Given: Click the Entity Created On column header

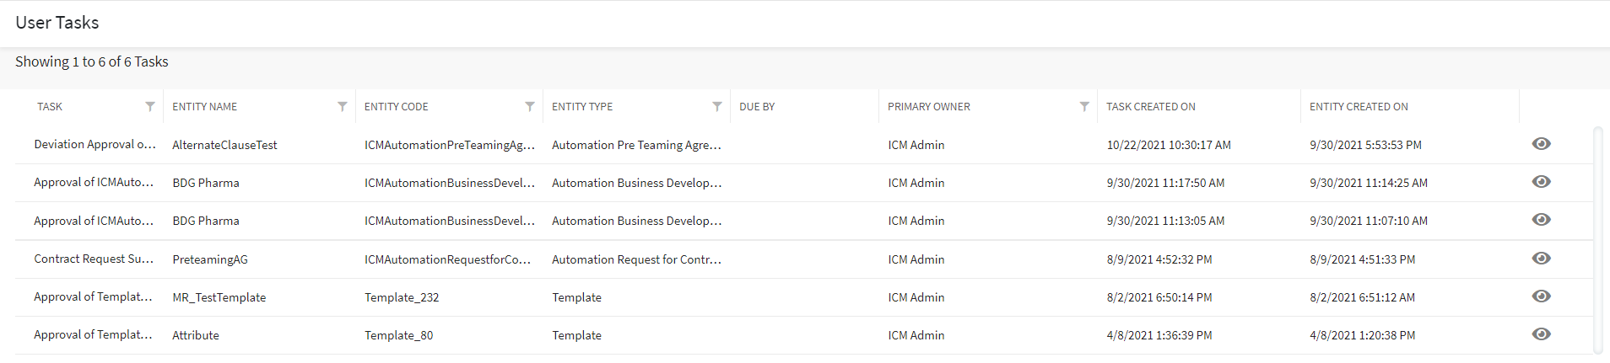Looking at the screenshot, I should click(x=1359, y=107).
